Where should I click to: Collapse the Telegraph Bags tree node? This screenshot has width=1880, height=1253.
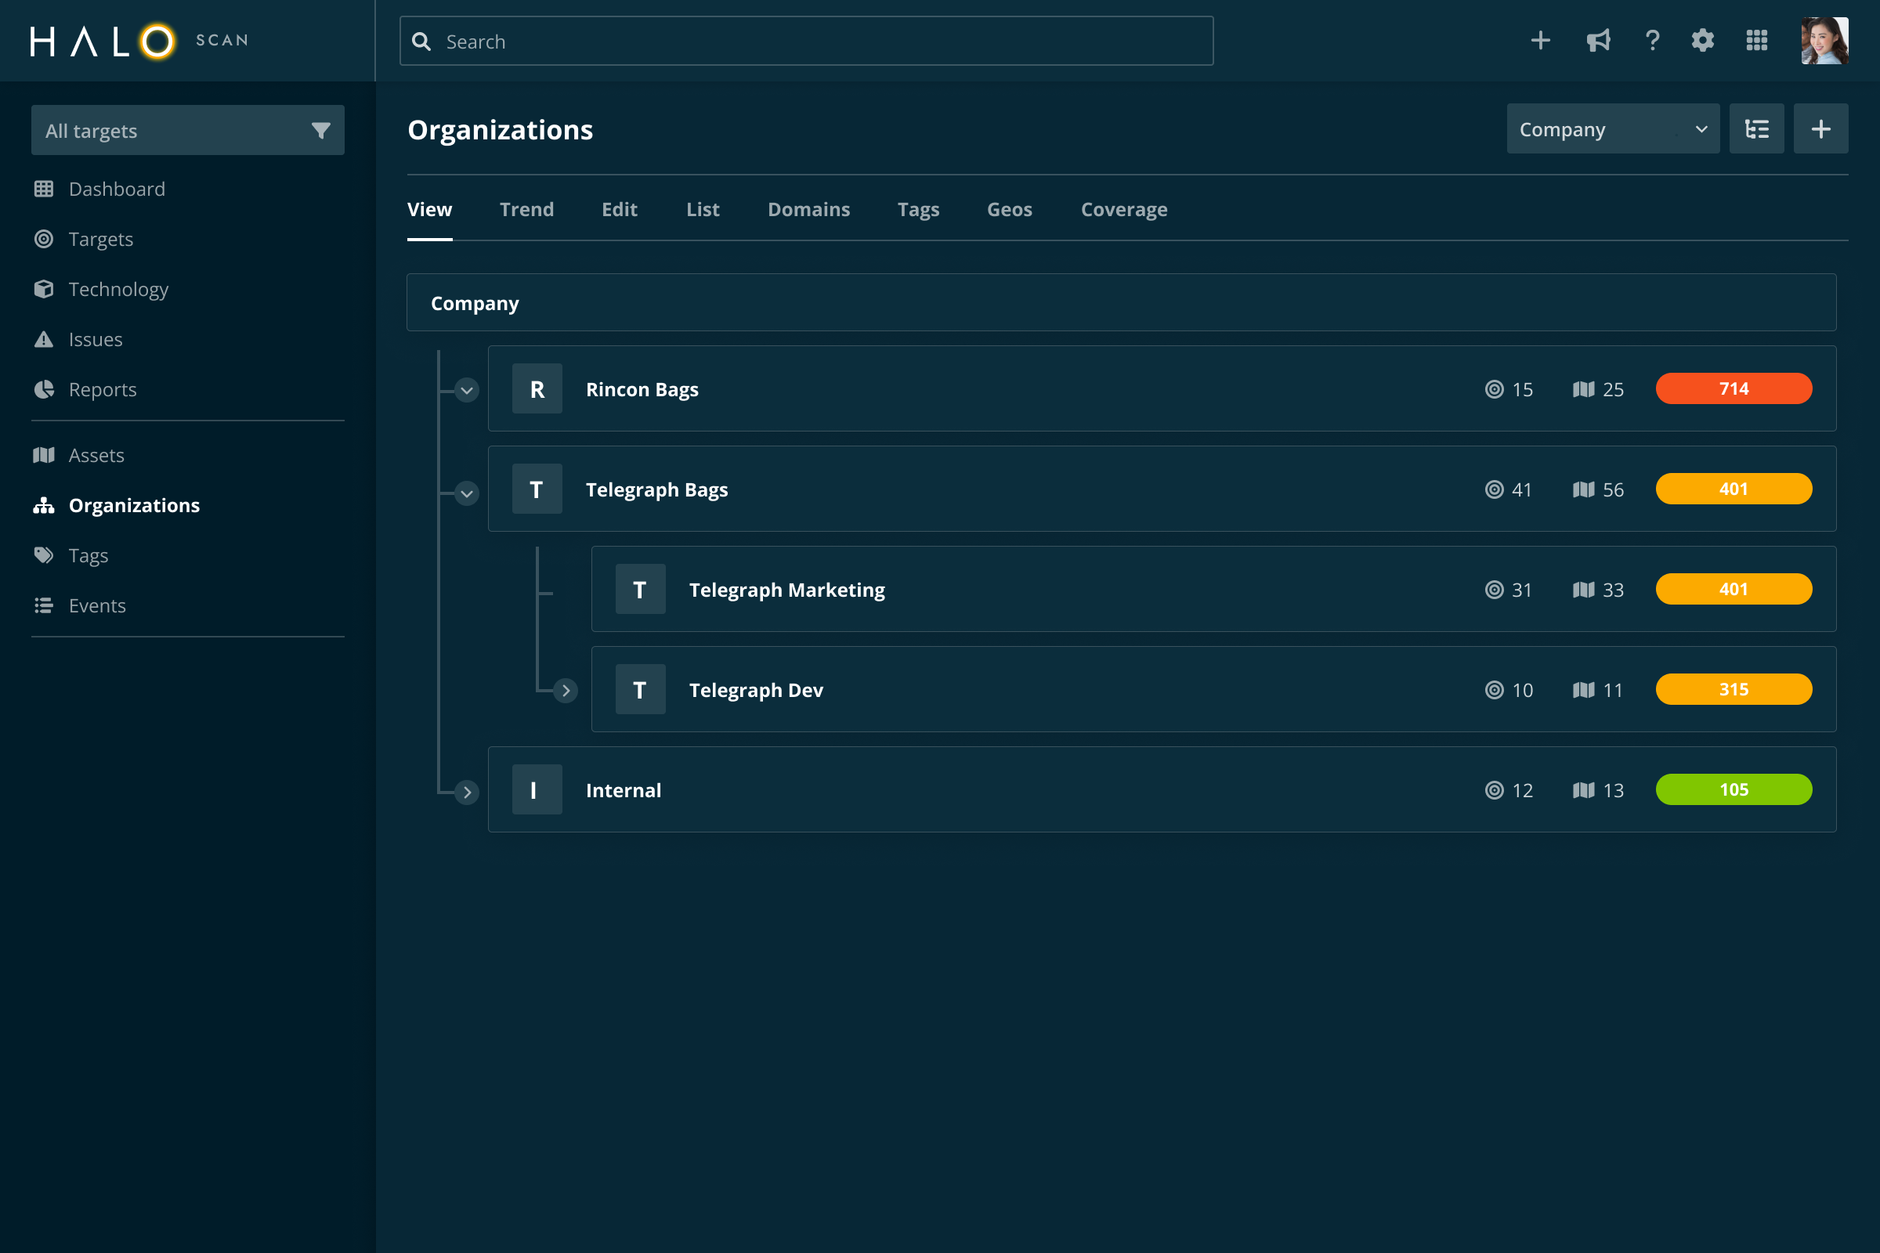[x=467, y=493]
